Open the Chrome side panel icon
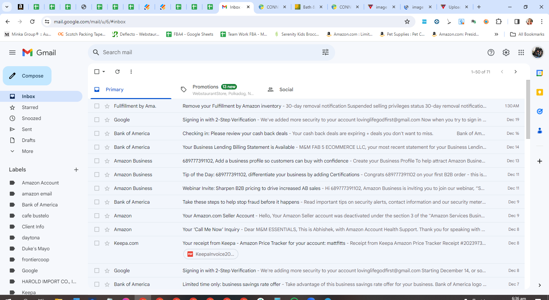The height and width of the screenshot is (300, 549). click(517, 22)
